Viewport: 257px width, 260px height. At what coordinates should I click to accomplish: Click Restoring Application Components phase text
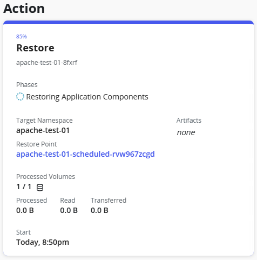(87, 97)
